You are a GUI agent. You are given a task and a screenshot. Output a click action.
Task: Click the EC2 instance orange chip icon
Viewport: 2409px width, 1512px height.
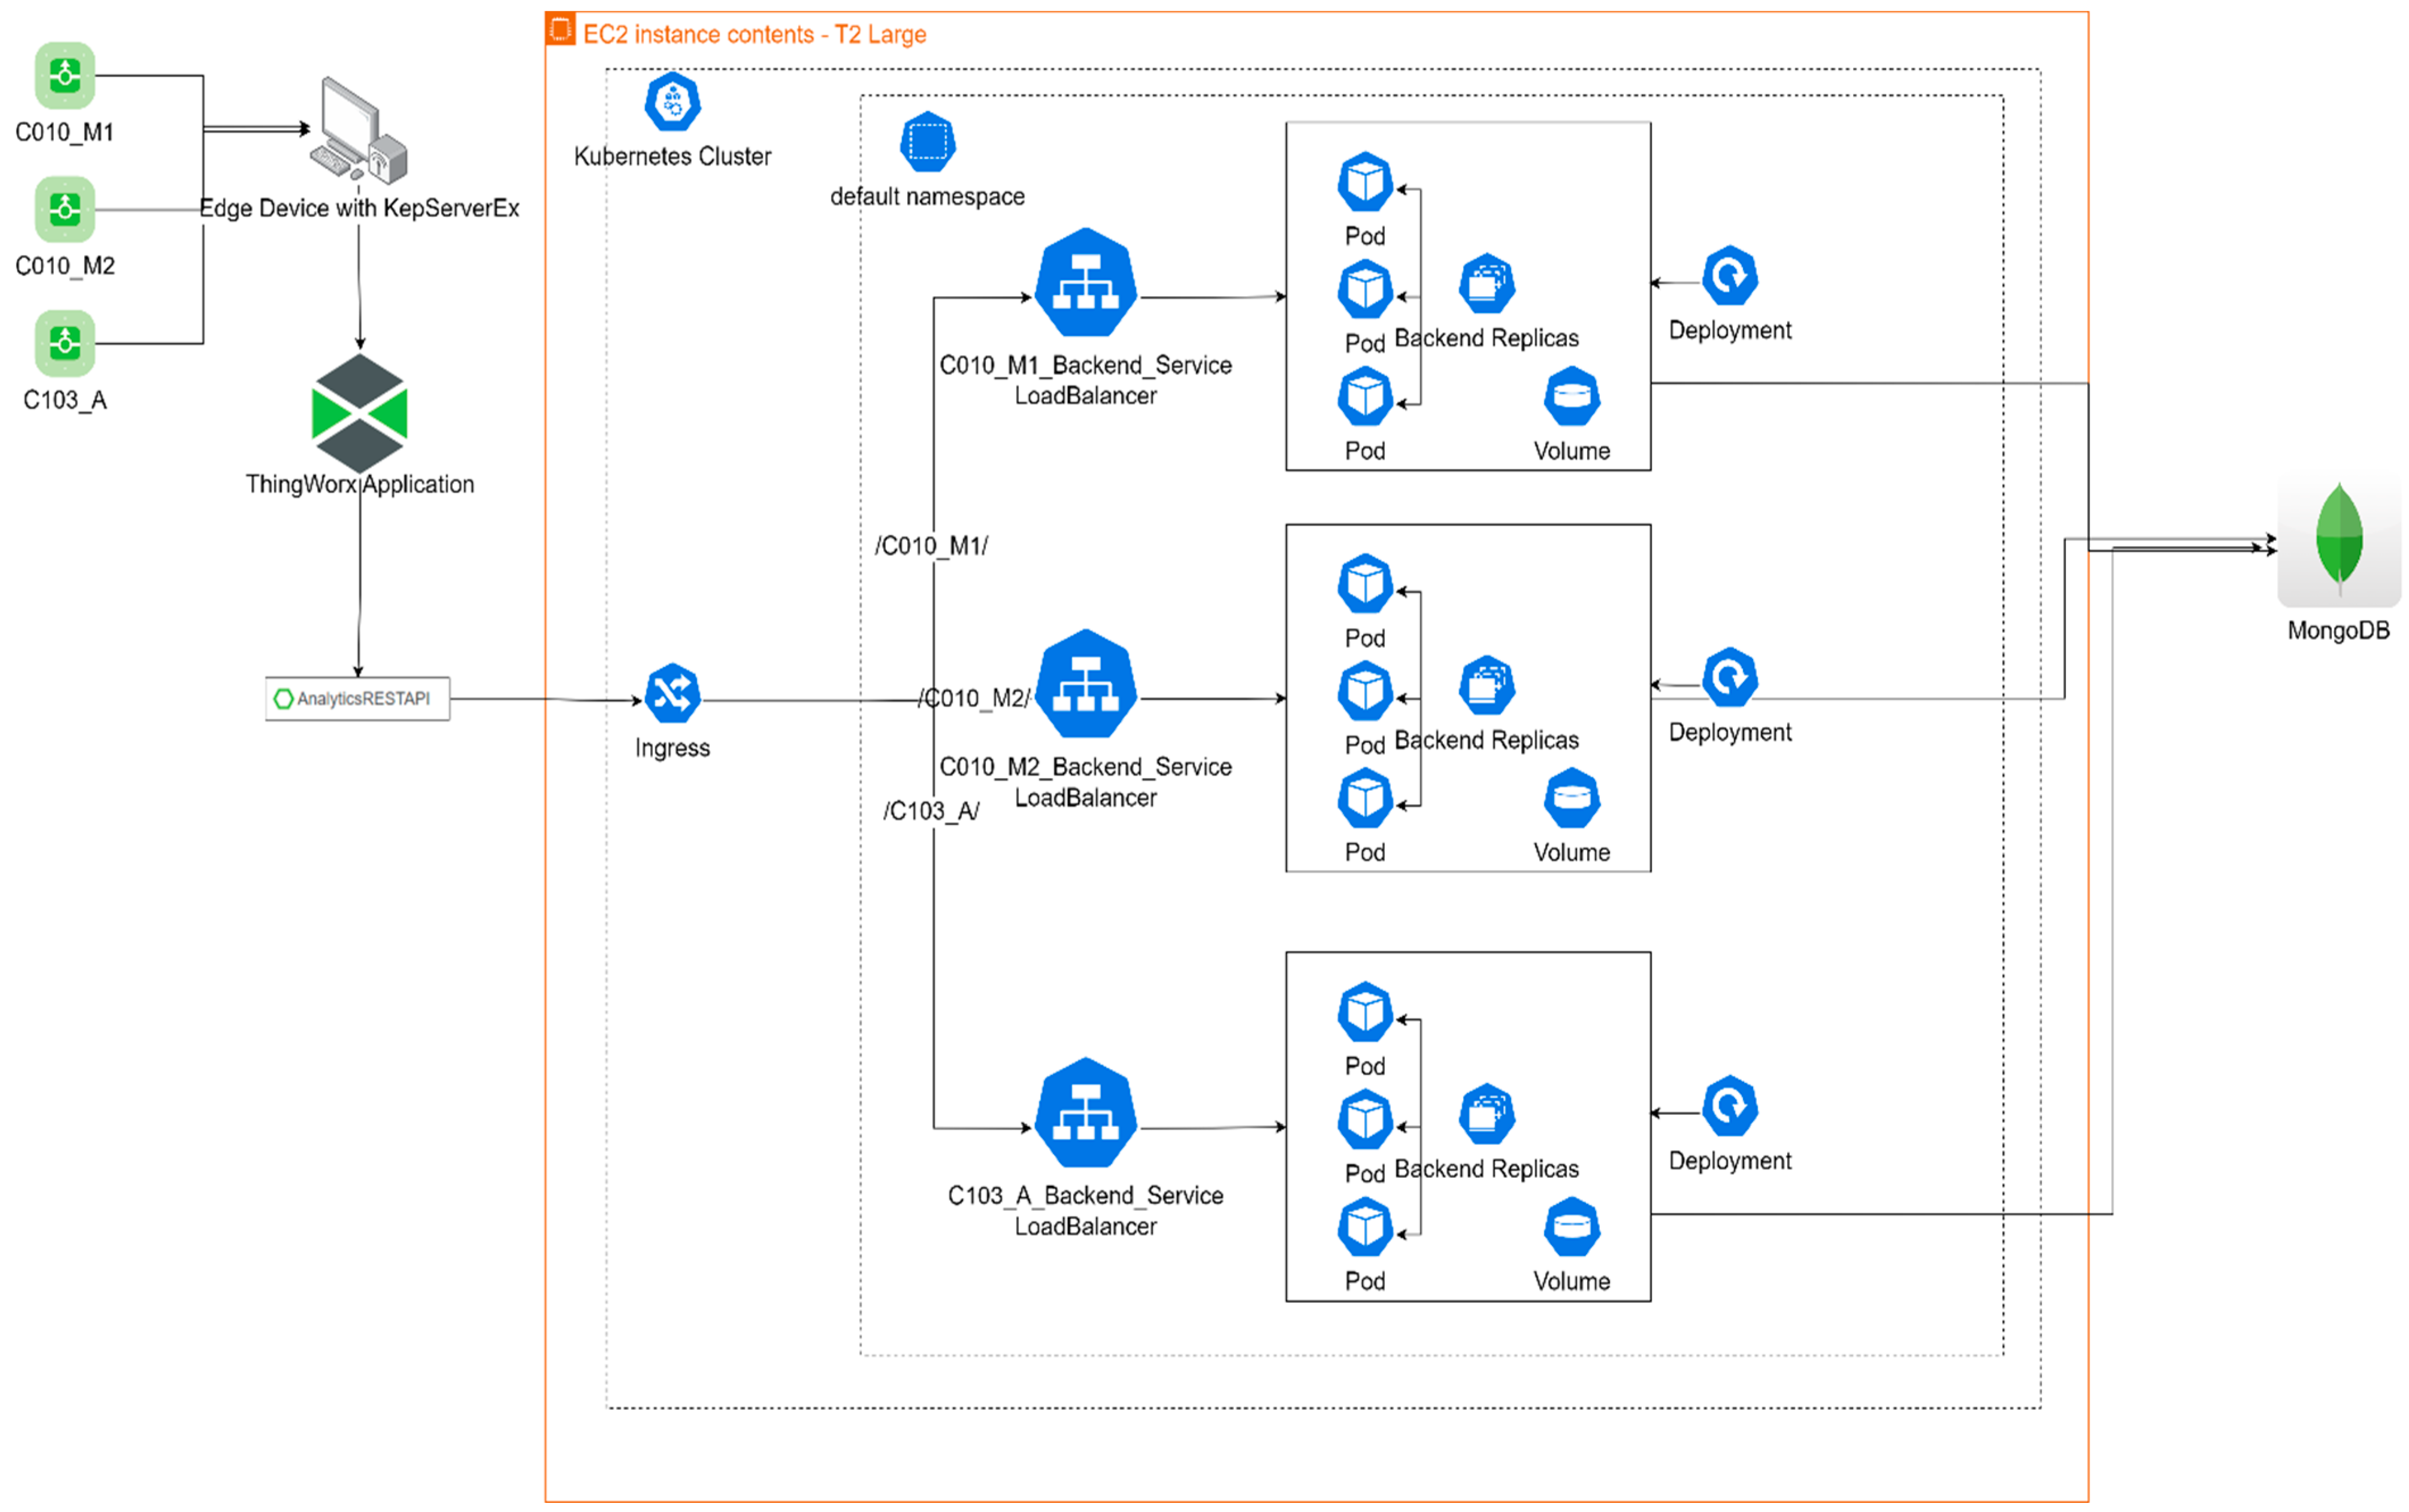point(560,29)
